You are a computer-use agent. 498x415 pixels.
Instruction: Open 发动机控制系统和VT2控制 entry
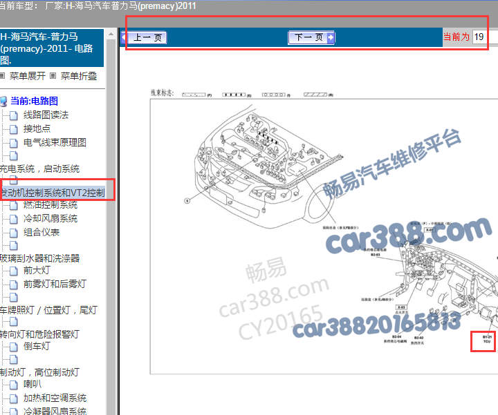[53, 193]
